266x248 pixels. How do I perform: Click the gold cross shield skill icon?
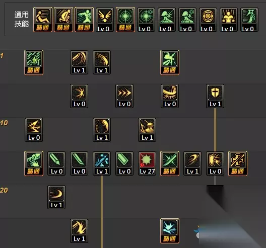point(215,96)
